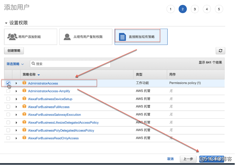Check the AlexaForBusinessGatewayExecution checkbox
Image resolution: width=235 pixels, height=165 pixels.
point(8,114)
